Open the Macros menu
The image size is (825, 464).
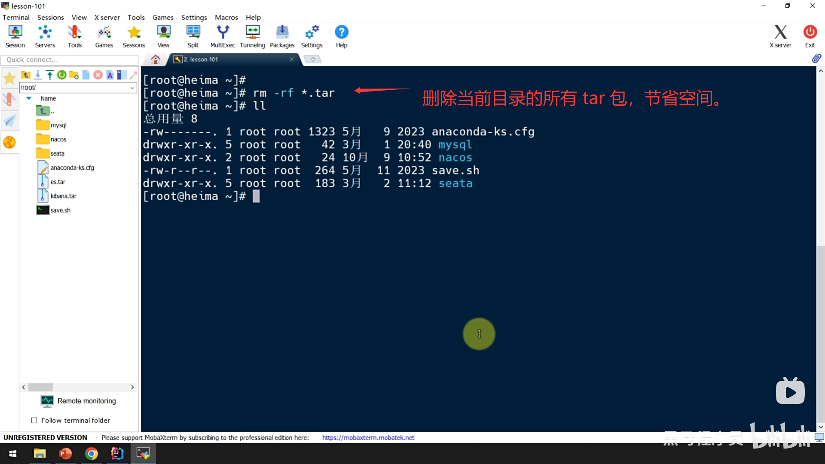[226, 17]
